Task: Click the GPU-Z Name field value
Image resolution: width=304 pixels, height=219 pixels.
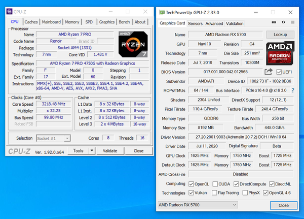Action: (225, 35)
